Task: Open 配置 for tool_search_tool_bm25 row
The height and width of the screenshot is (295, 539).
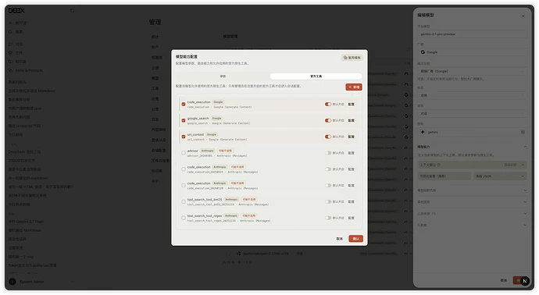Action: 351,201
